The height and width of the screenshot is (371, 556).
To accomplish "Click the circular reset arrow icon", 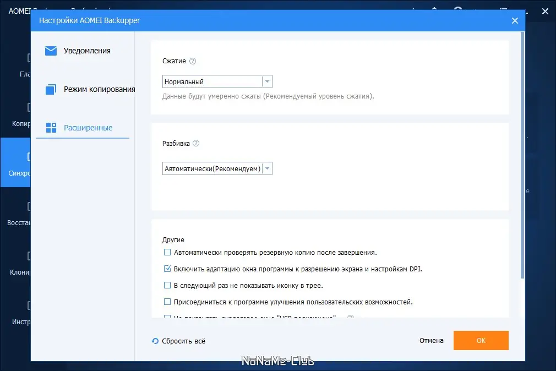I will [155, 341].
